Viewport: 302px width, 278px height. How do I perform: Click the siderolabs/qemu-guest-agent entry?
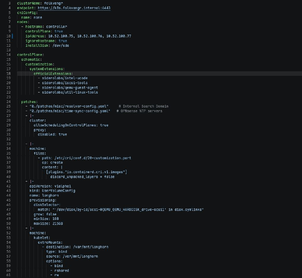70,88
